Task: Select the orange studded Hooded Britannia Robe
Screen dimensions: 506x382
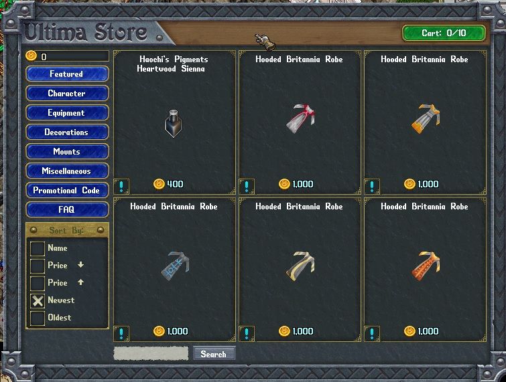Action: point(426,266)
